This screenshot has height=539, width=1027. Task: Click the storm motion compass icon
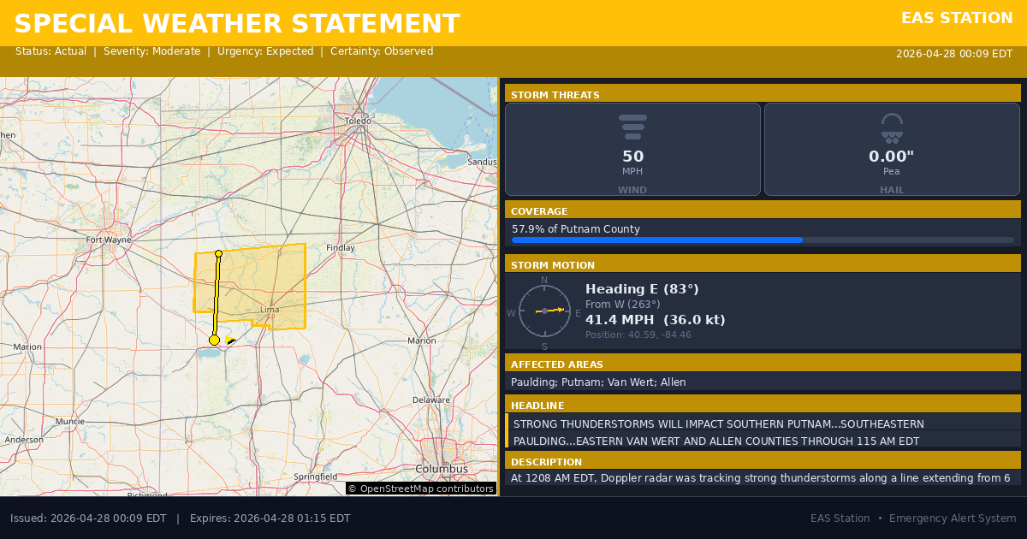click(544, 311)
